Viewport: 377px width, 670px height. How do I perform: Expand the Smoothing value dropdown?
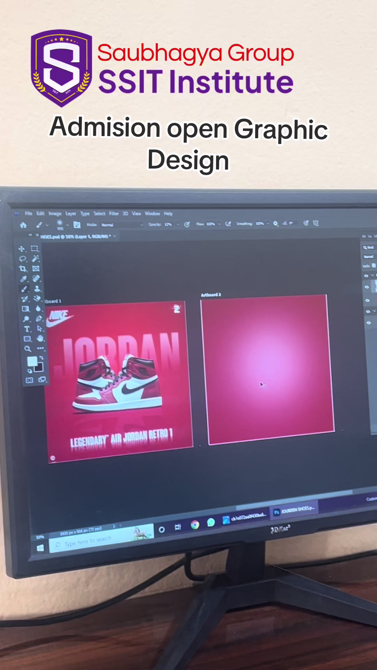click(x=268, y=223)
